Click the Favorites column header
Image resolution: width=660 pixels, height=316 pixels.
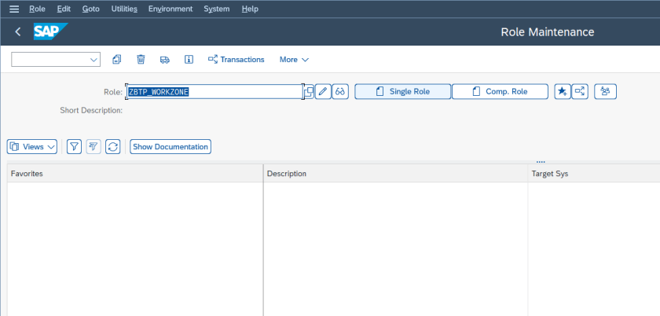[135, 174]
